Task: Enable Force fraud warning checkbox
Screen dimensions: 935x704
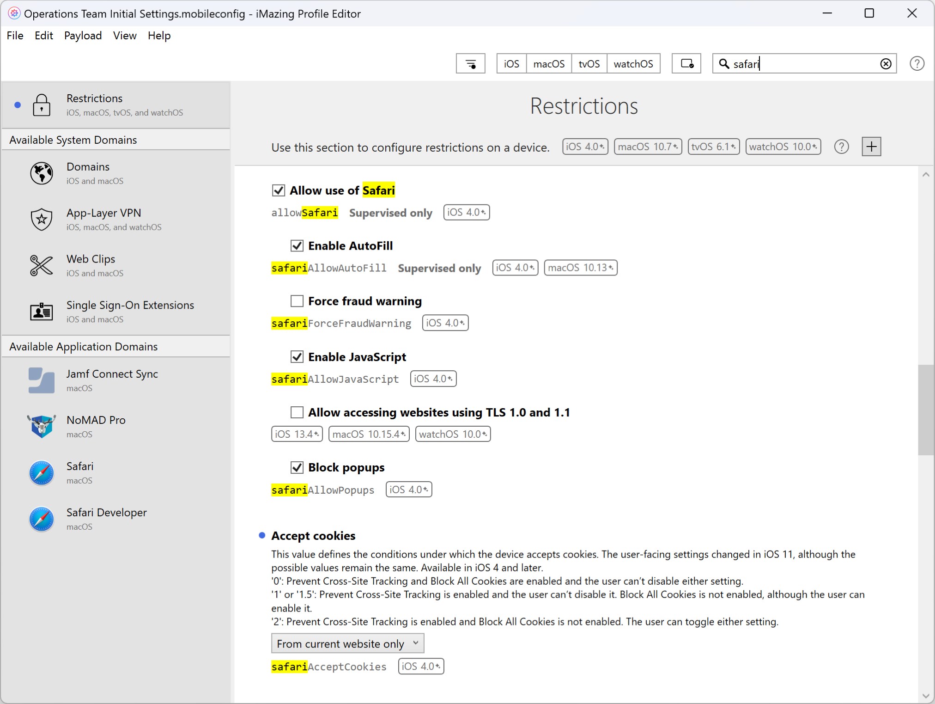Action: [297, 301]
